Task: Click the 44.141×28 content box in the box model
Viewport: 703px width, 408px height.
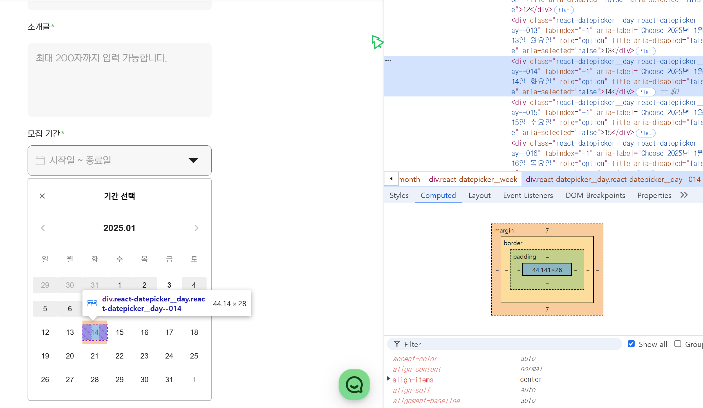Action: 547,270
